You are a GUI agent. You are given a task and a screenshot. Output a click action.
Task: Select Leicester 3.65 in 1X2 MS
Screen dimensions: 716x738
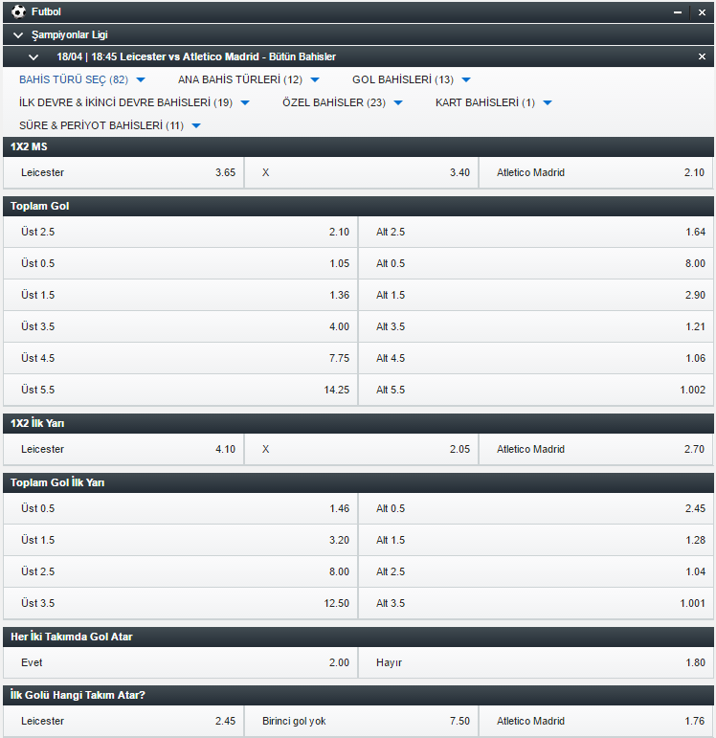pyautogui.click(x=123, y=172)
